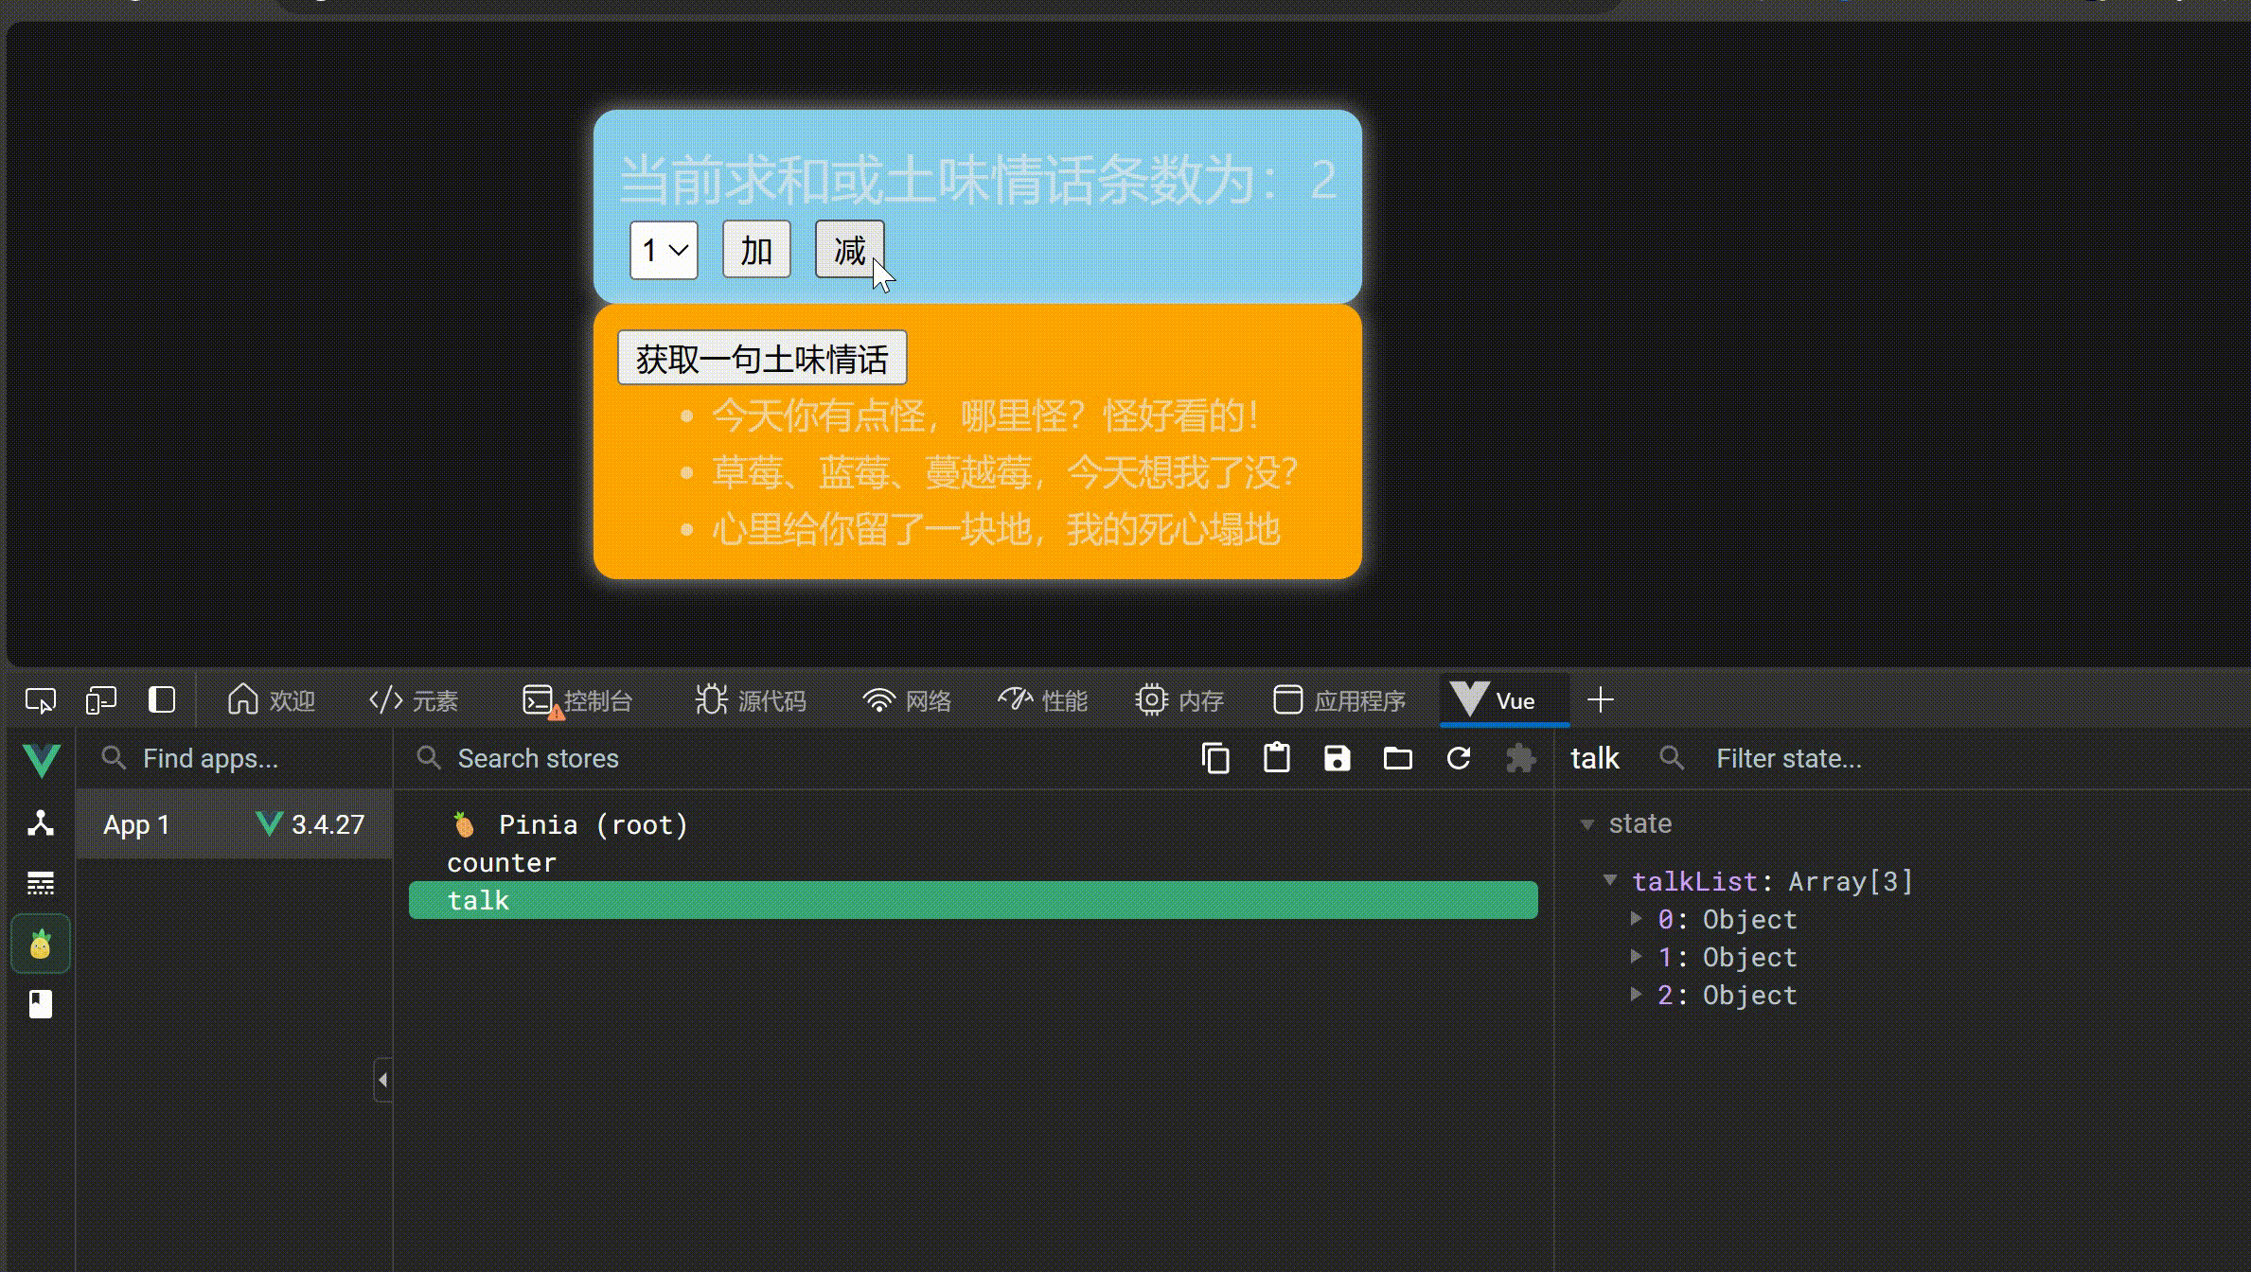Expand the 1: Object entry

1635,956
